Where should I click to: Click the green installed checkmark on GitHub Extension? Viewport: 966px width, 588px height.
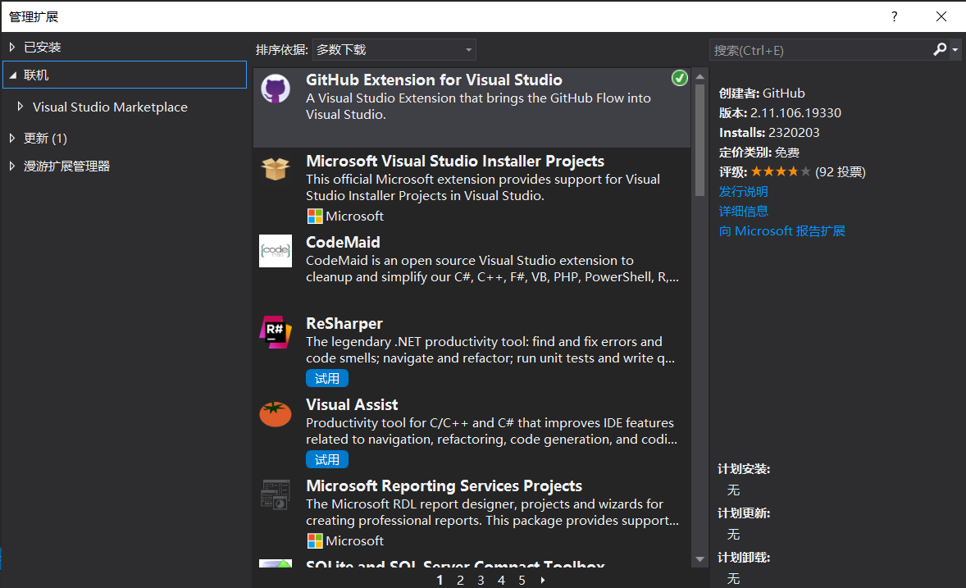pos(680,78)
